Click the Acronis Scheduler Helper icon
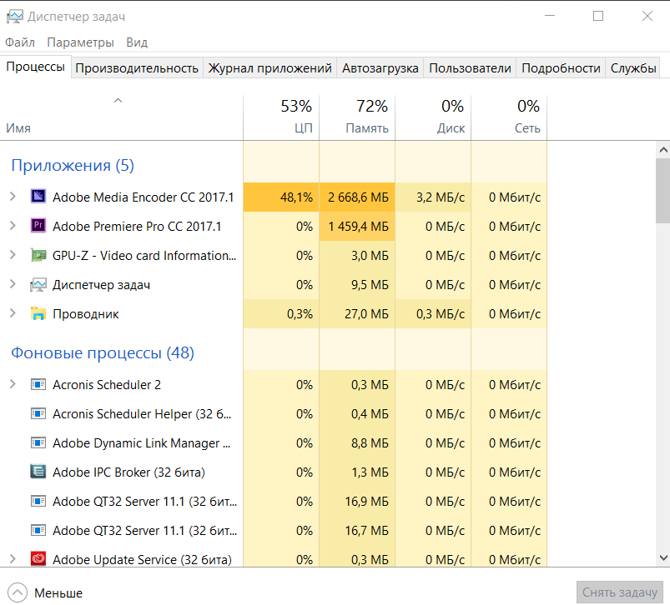 coord(38,413)
